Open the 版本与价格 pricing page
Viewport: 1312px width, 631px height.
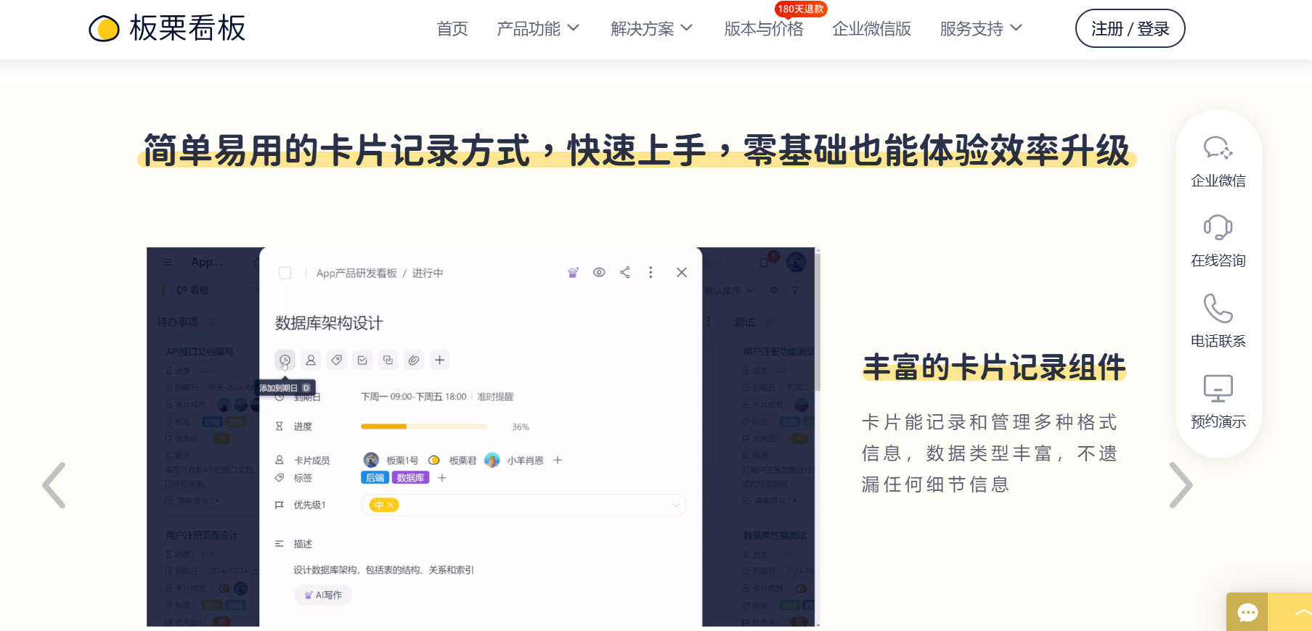point(764,28)
